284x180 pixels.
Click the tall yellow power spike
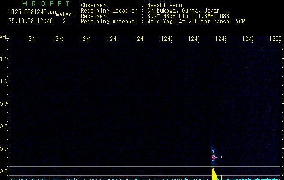point(214,173)
